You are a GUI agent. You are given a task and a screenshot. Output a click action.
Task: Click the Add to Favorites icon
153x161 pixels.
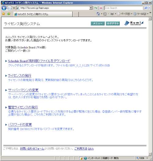click(x=9, y=14)
